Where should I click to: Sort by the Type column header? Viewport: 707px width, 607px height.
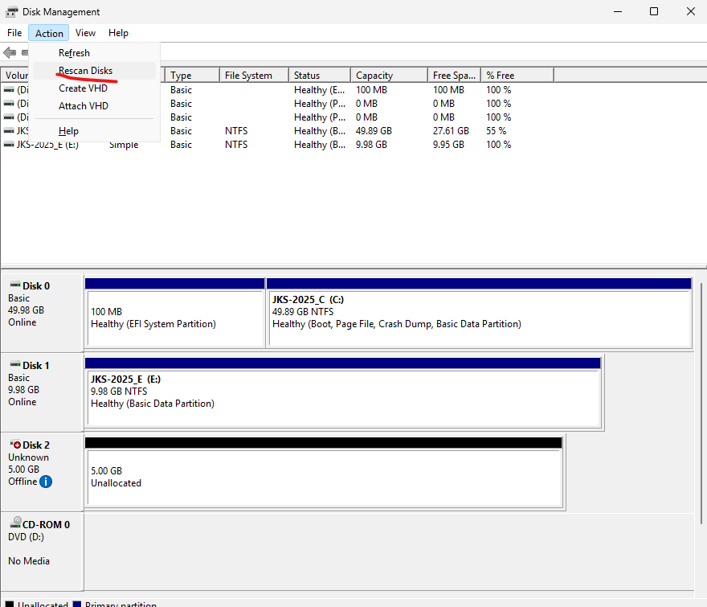click(192, 76)
